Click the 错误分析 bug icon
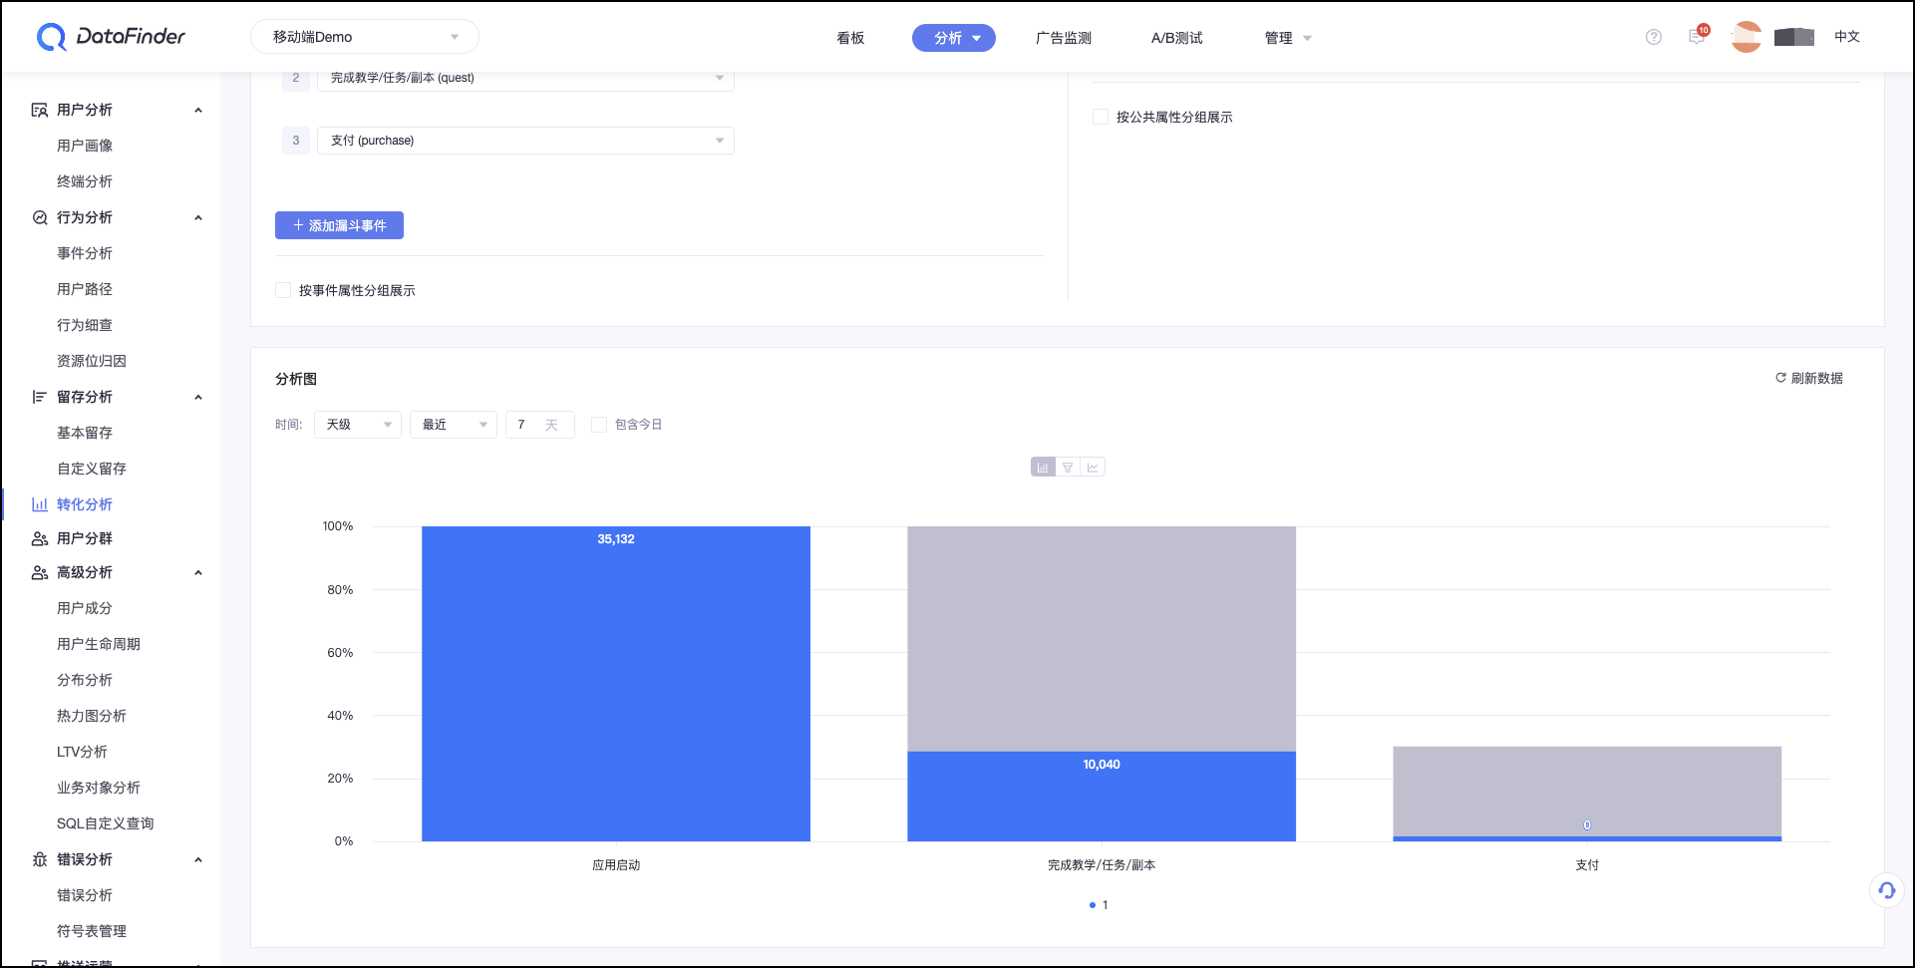1915x968 pixels. tap(40, 859)
